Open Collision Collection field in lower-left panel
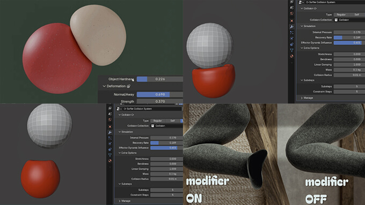The height and width of the screenshot is (205, 365). 167,126
